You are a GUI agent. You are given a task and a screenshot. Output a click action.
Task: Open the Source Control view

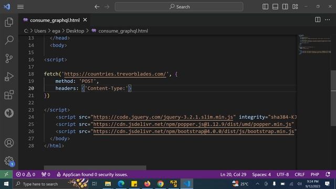click(x=9, y=58)
